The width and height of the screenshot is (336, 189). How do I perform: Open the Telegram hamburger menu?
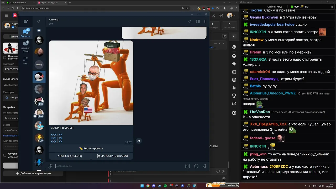[x=25, y=22]
